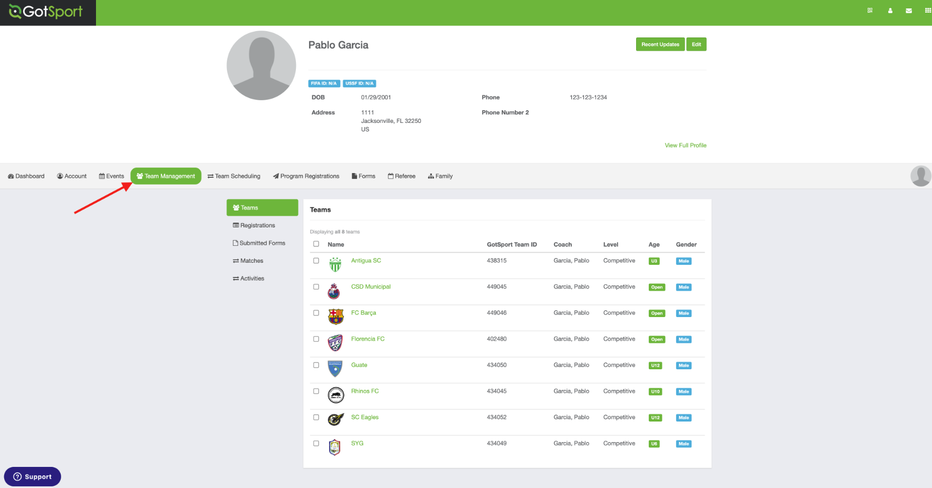Open the Support chat widget

click(x=33, y=477)
